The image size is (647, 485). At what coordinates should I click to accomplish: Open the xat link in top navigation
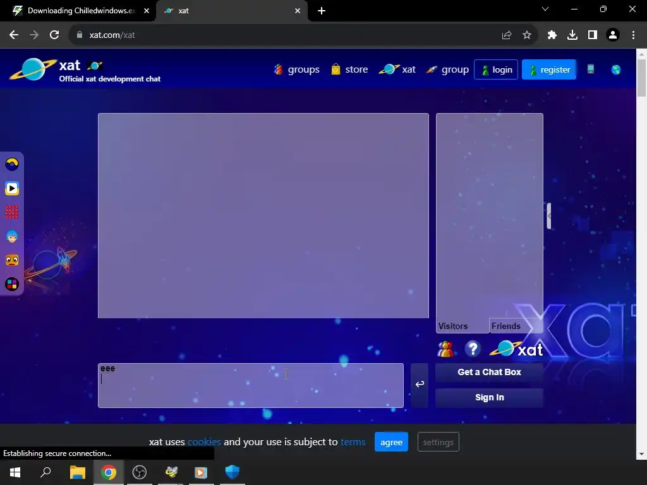point(397,69)
